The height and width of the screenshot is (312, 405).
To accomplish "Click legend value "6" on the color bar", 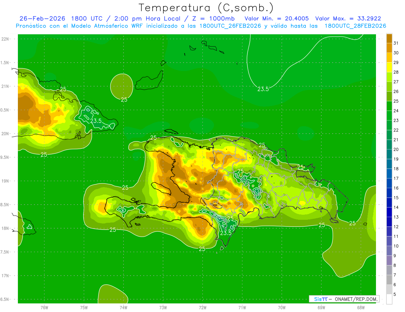I will pyautogui.click(x=395, y=285).
